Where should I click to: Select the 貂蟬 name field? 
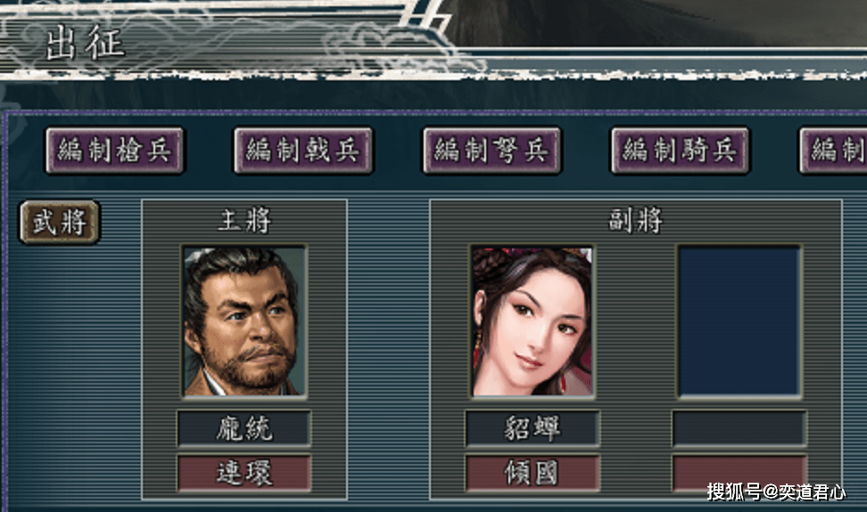532,428
